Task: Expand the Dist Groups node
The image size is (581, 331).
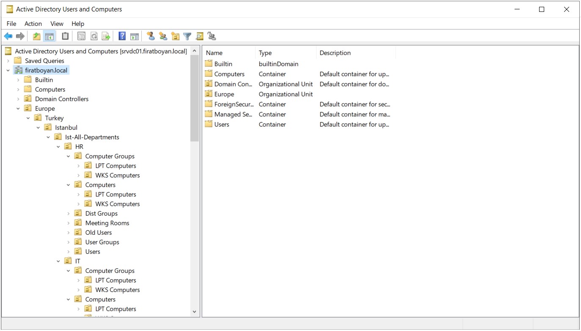Action: point(69,214)
